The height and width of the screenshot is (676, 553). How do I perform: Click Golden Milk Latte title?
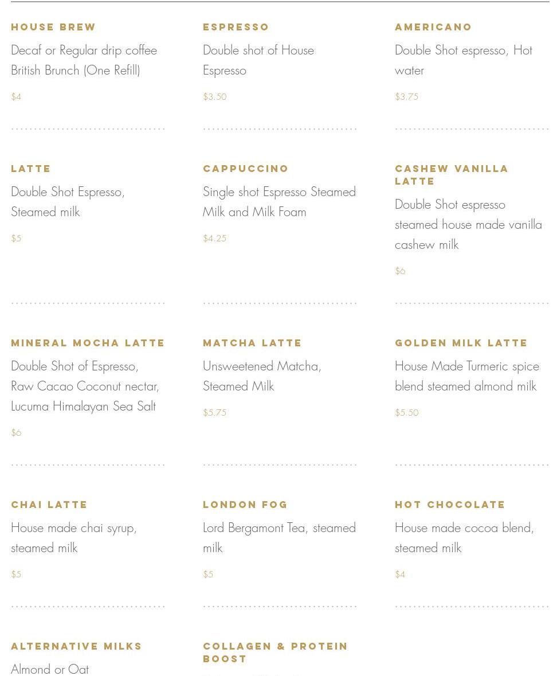[x=461, y=343]
